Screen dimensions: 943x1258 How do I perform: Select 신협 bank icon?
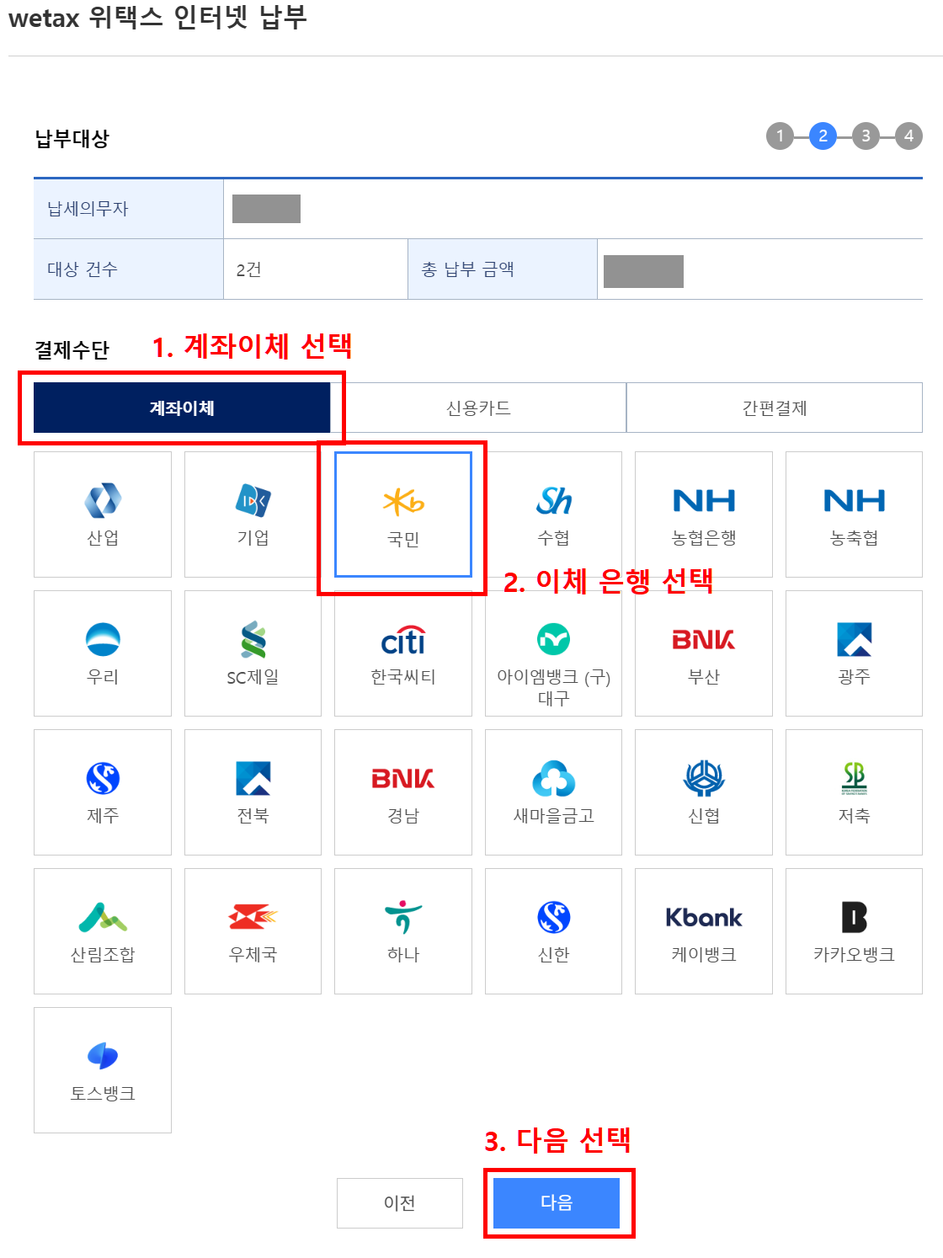704,792
